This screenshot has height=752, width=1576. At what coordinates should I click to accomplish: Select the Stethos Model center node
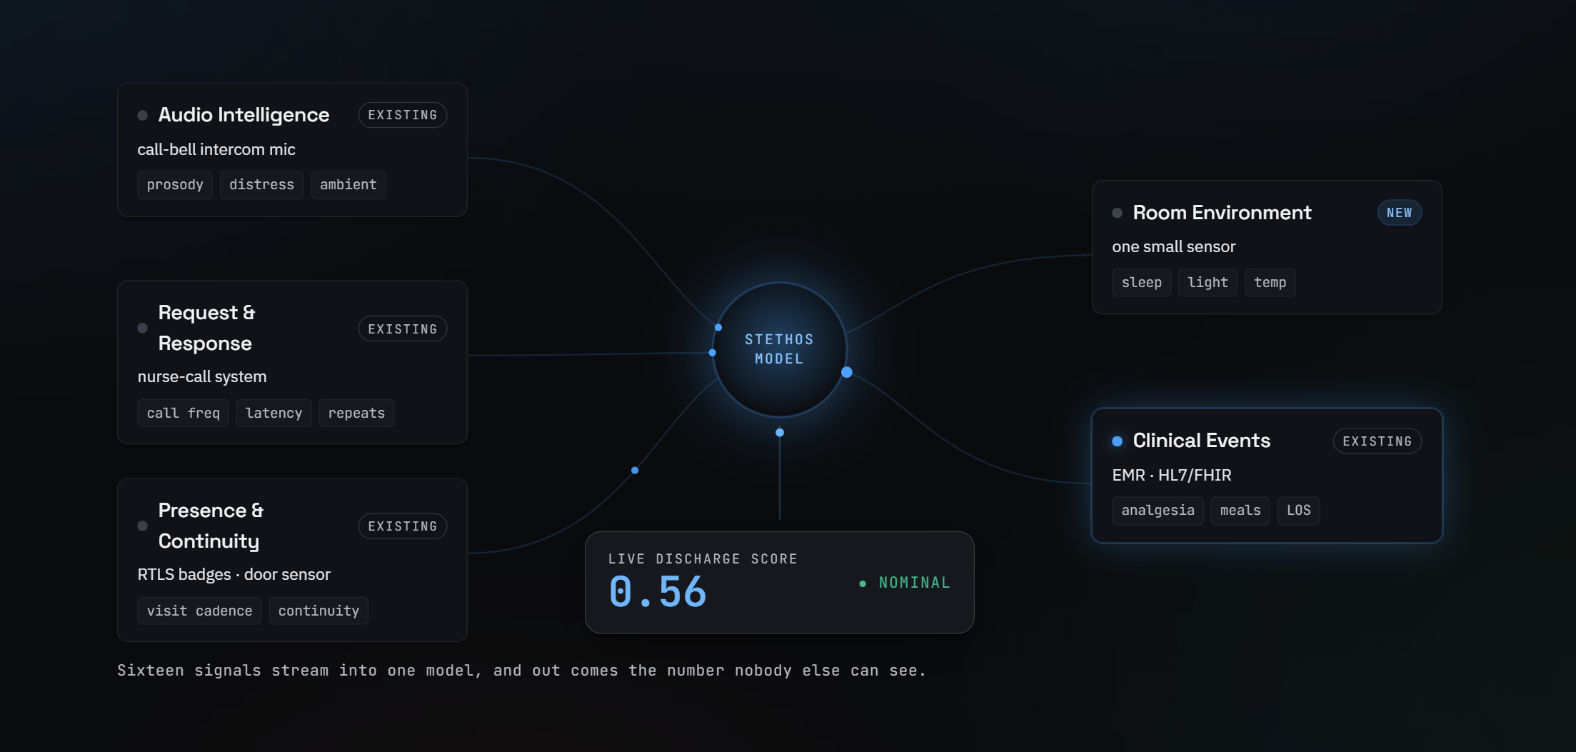779,349
